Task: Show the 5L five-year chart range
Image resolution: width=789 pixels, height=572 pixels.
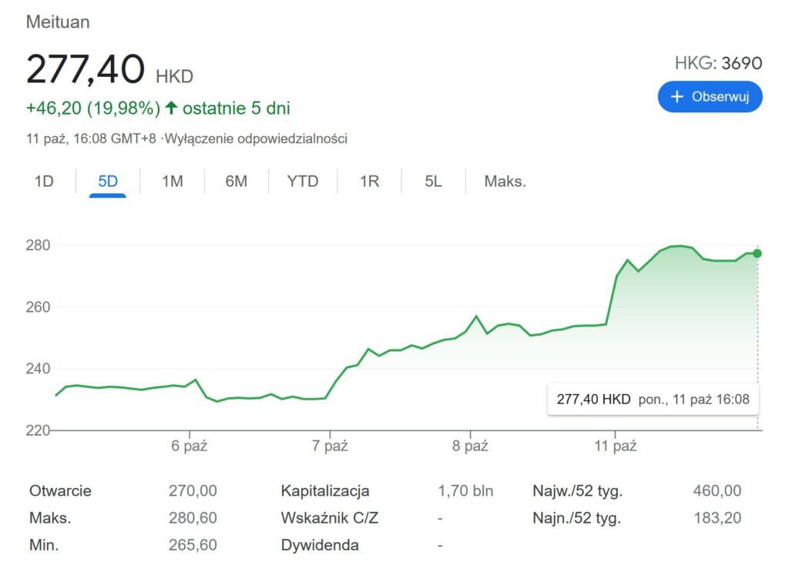Action: click(x=433, y=181)
